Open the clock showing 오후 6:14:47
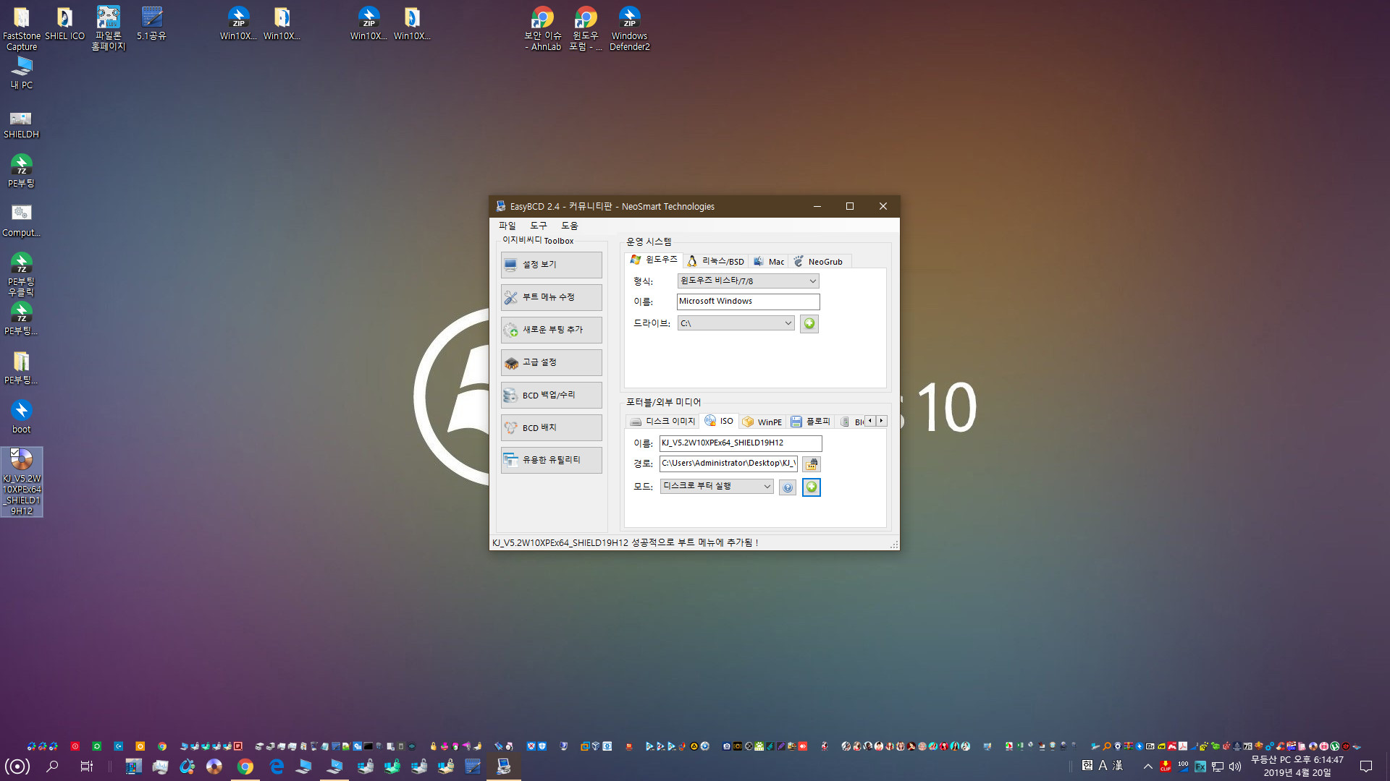 1297,767
